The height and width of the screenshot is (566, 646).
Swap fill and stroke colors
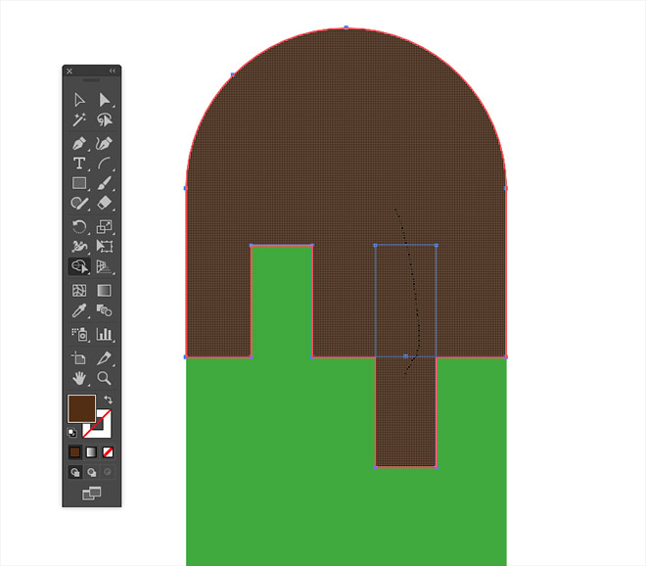[x=108, y=400]
